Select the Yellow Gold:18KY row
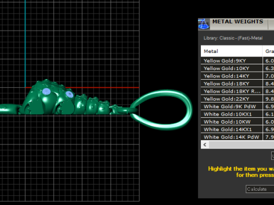 [x=237, y=84]
